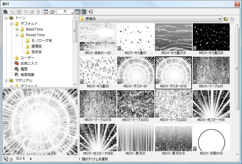The height and width of the screenshot is (164, 242).
Task: Click the マテリアル category icon
Action: (11, 81)
